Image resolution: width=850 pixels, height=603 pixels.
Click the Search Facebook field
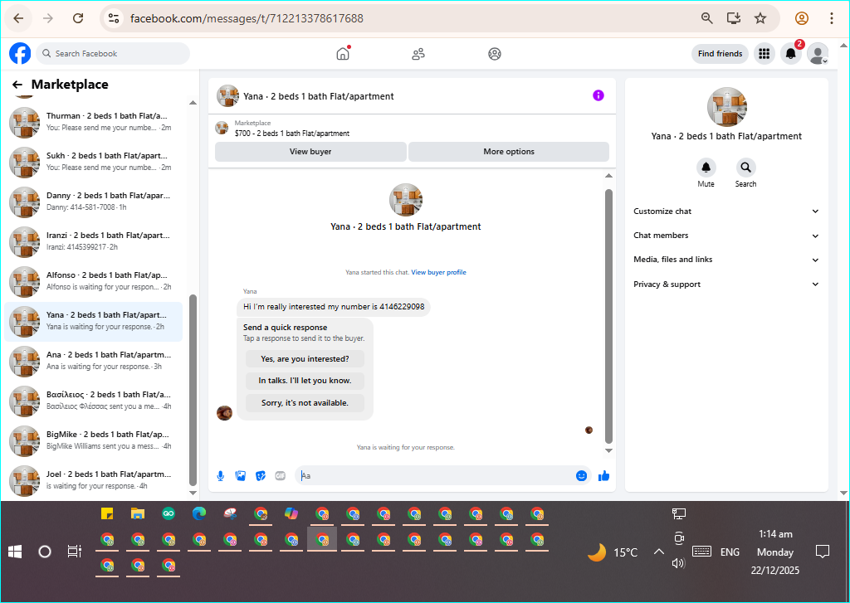[113, 54]
